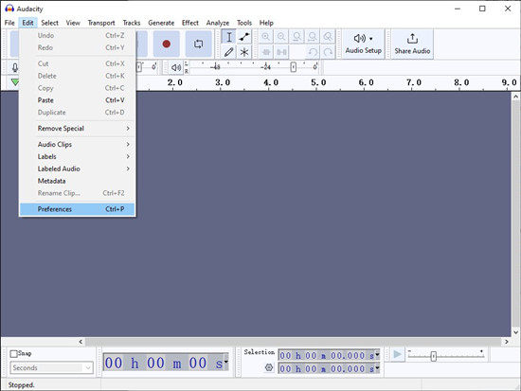Expand Labeled Audio submenu

tap(77, 169)
